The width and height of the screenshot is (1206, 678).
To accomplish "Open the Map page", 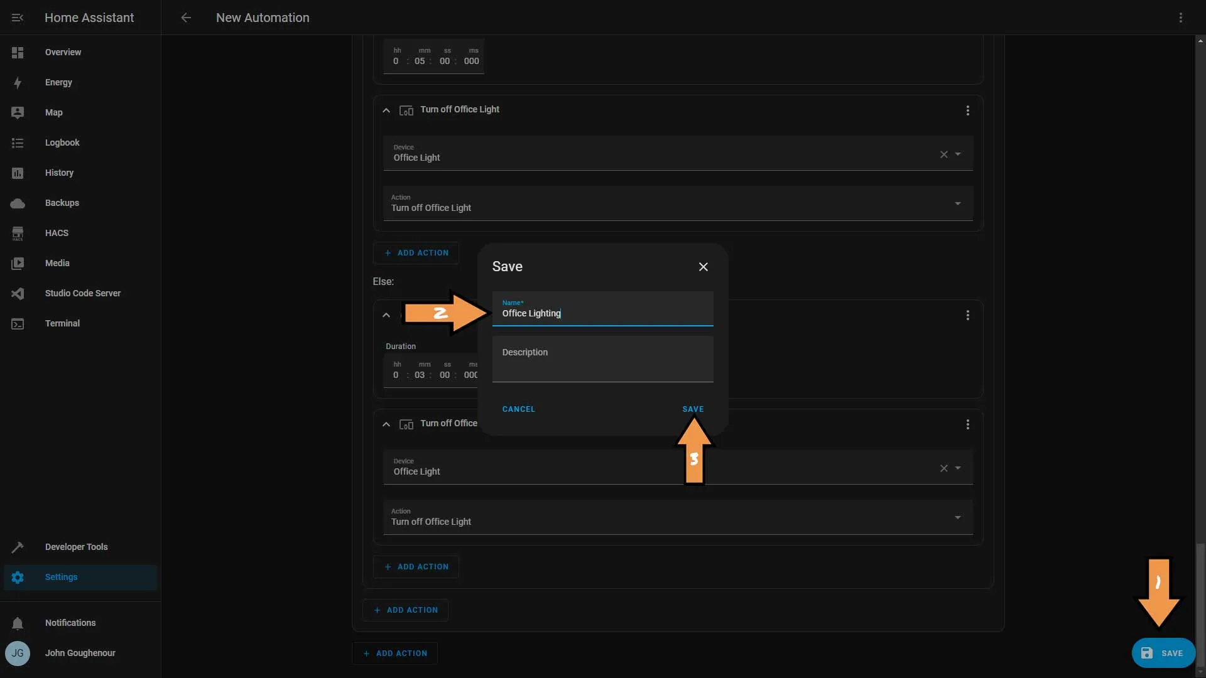I will (80, 112).
